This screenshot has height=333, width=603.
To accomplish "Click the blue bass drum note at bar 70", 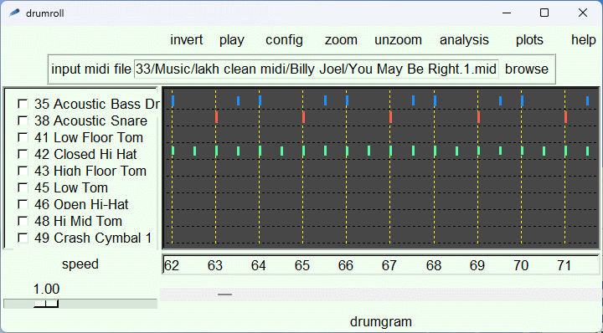I will click(523, 100).
